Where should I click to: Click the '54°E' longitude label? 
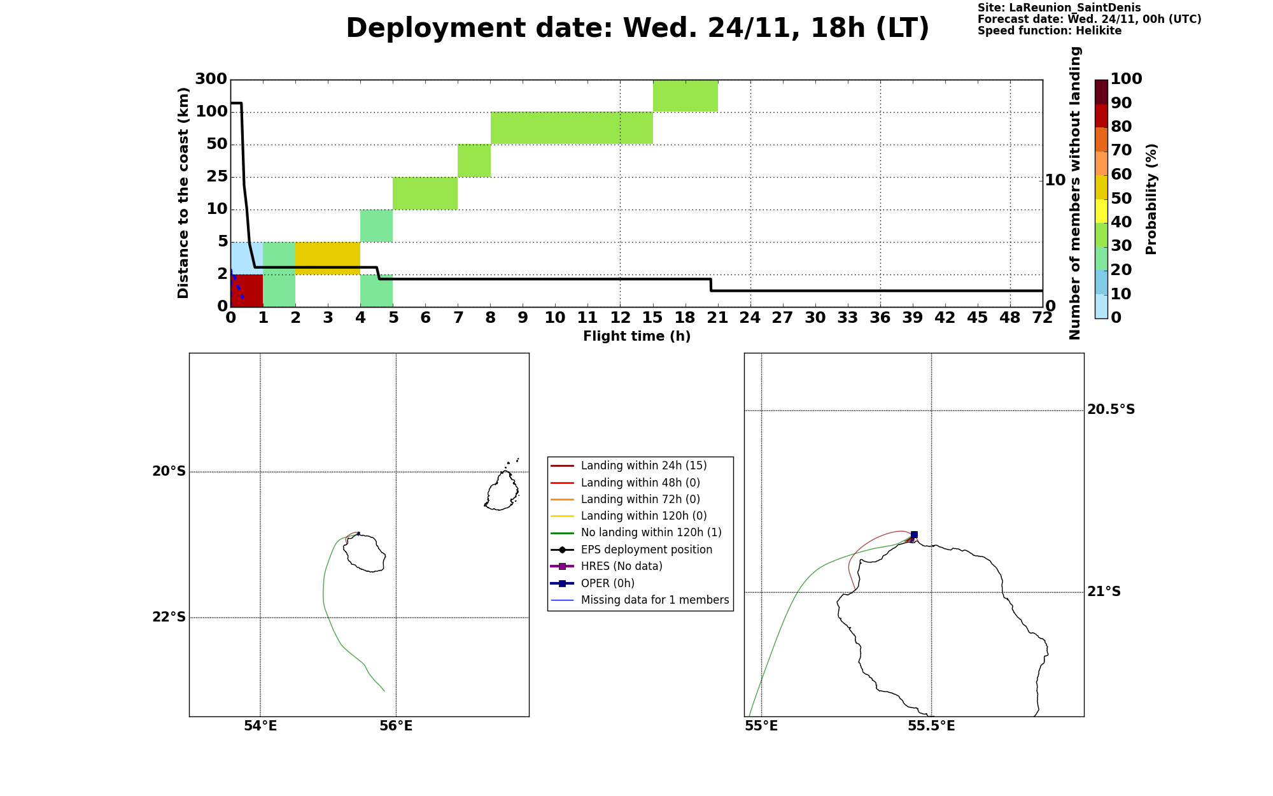point(260,726)
